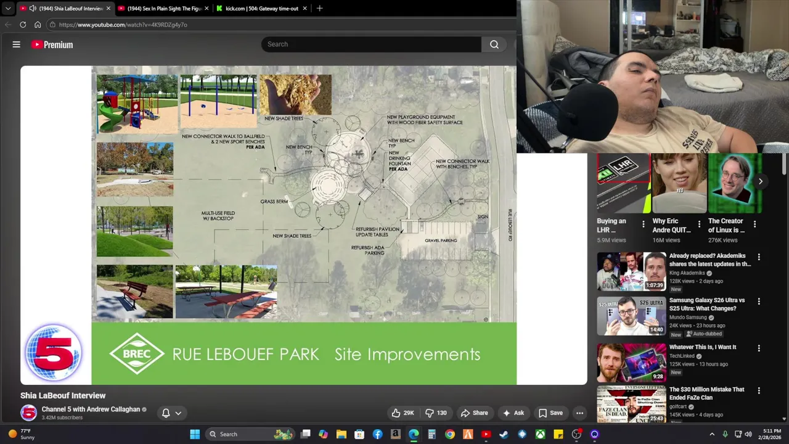Open options for Buying an LHR video
Image resolution: width=789 pixels, height=444 pixels.
pyautogui.click(x=644, y=224)
